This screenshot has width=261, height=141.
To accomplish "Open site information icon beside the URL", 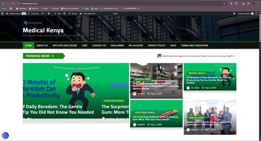I will 19,3.
